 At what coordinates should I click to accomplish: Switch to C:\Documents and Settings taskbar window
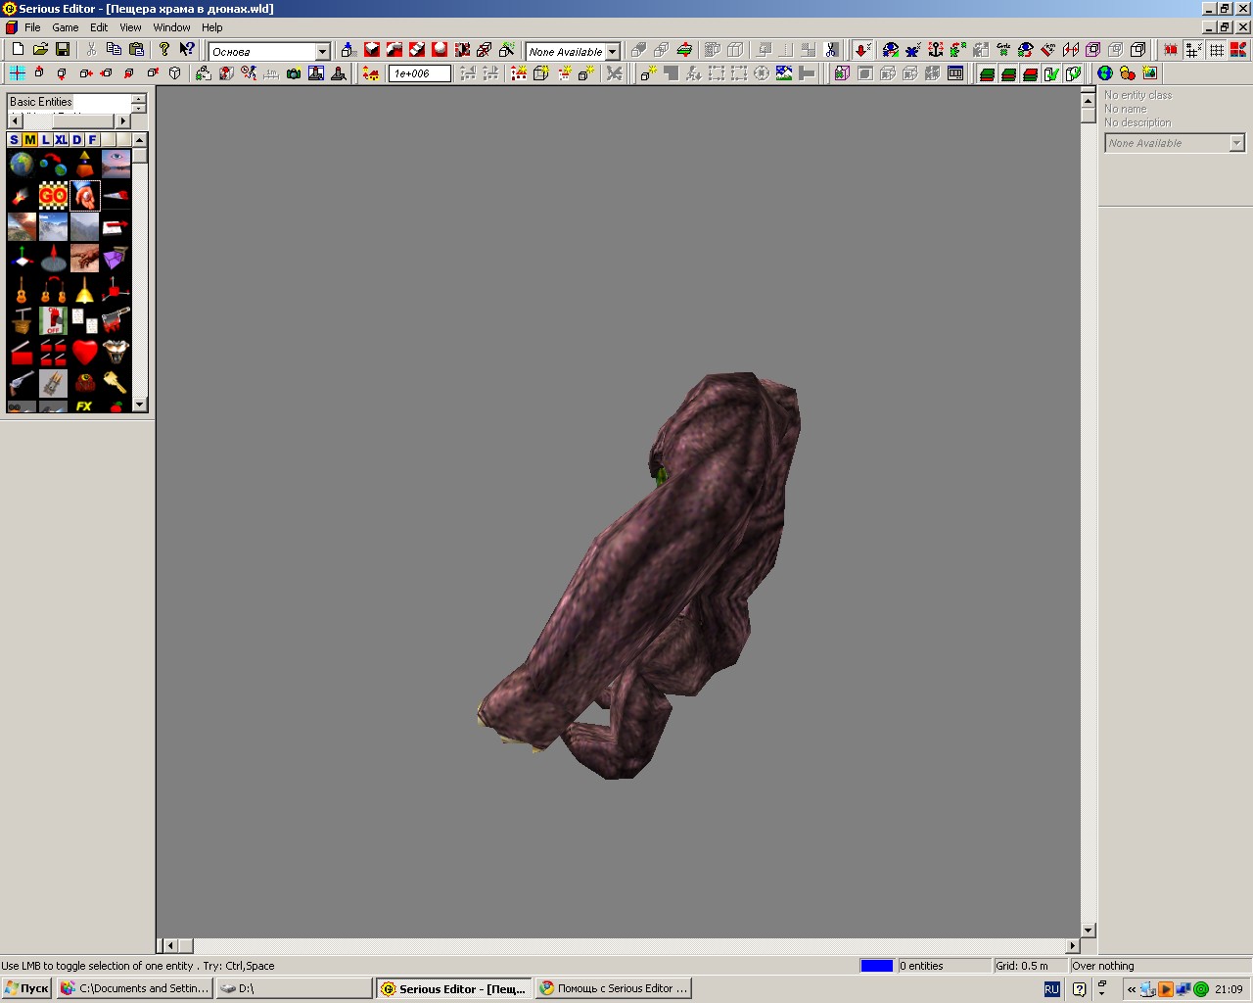pos(135,988)
